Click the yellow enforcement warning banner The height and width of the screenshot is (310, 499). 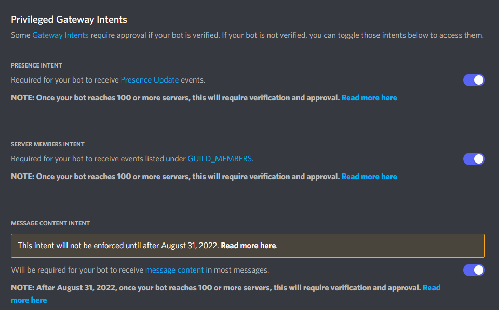pos(248,246)
